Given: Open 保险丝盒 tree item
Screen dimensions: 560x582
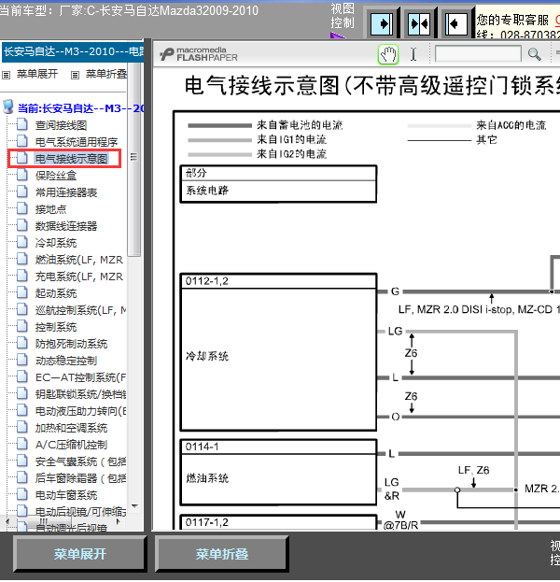Looking at the screenshot, I should pos(56,176).
